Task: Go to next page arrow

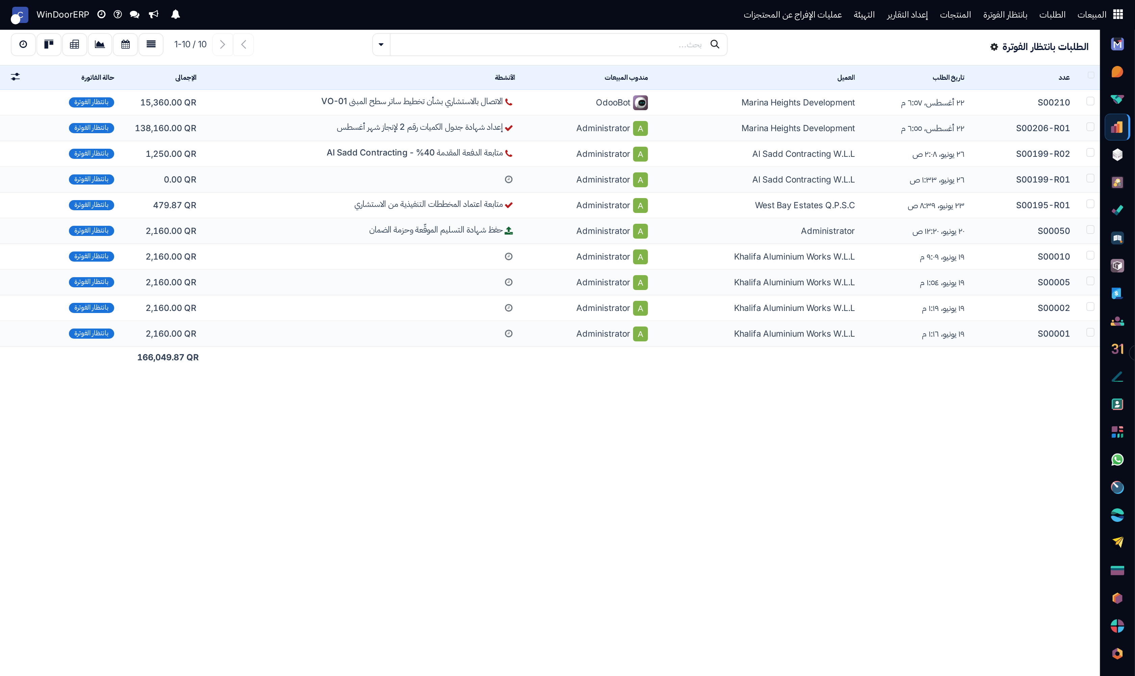Action: [x=223, y=44]
